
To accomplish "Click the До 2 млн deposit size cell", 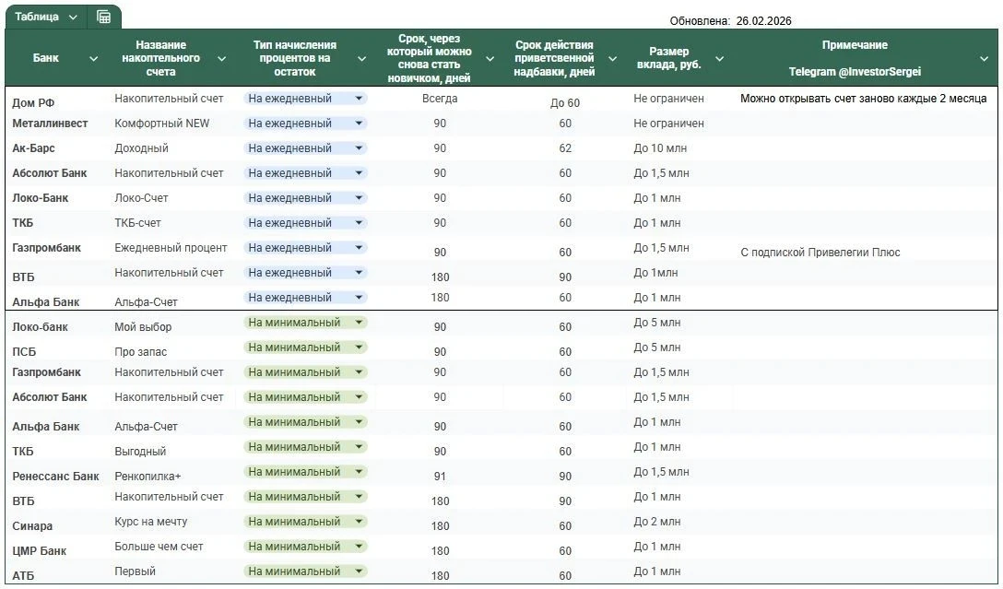I will click(657, 522).
